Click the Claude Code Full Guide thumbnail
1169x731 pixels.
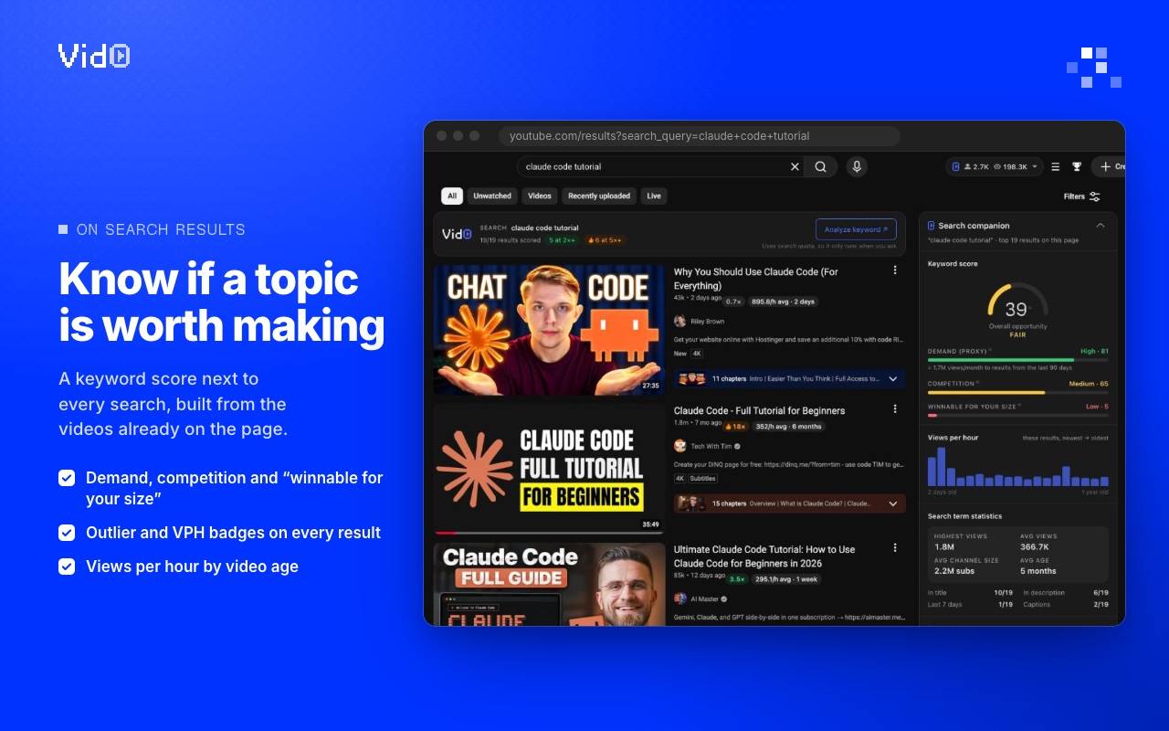click(x=549, y=584)
